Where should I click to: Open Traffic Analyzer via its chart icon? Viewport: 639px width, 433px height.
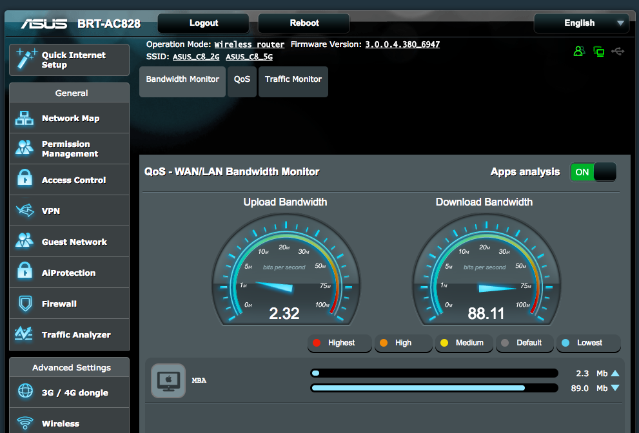[25, 334]
